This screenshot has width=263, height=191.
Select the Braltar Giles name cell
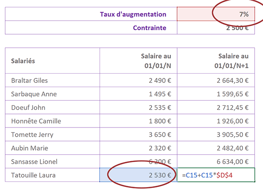tap(53, 80)
